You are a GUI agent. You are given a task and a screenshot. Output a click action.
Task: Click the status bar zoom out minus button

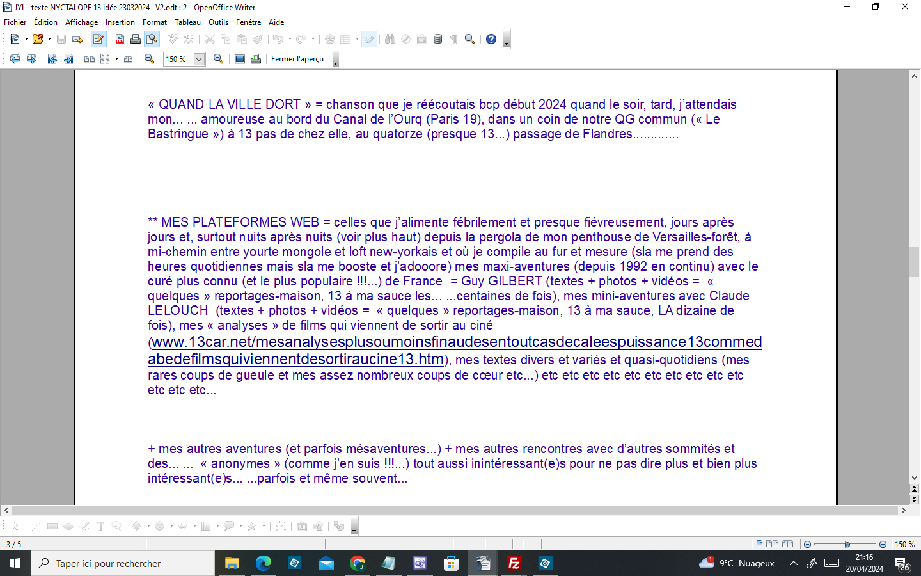pyautogui.click(x=808, y=545)
